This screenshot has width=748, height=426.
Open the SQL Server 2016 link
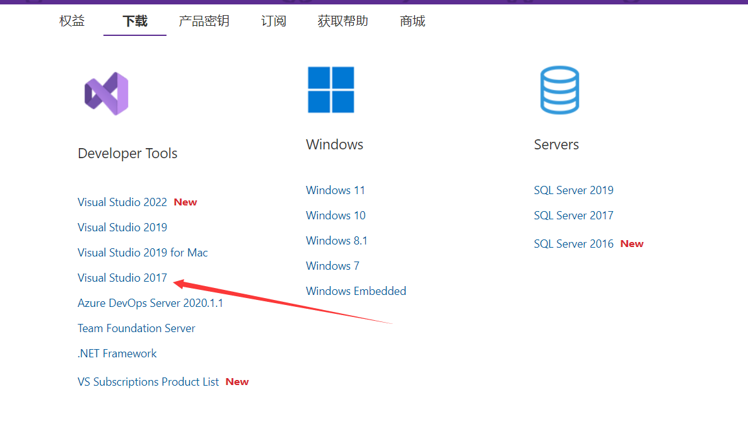tap(573, 243)
